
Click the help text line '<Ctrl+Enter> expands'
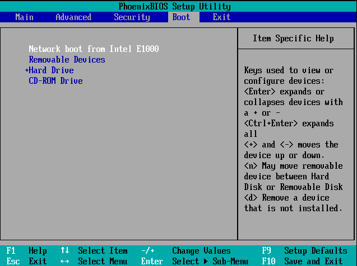pyautogui.click(x=289, y=123)
